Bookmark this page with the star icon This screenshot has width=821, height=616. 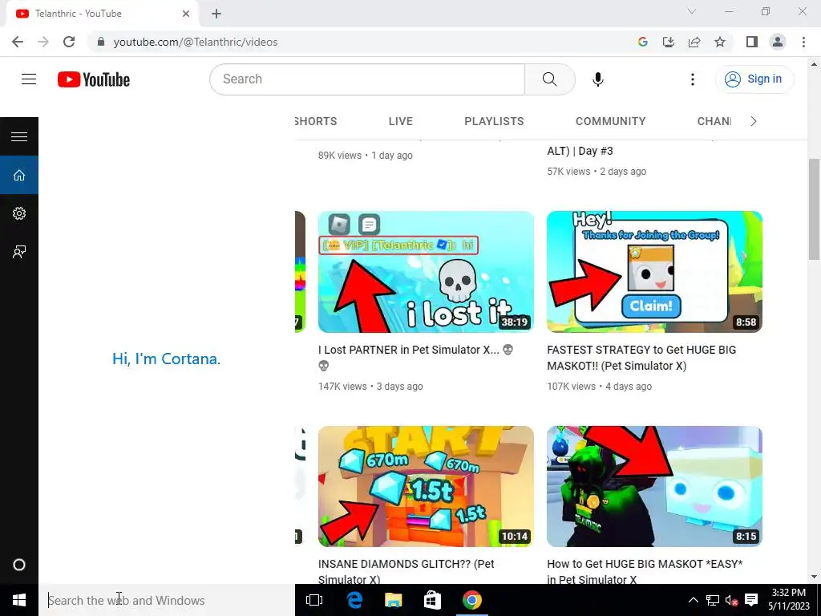click(720, 42)
